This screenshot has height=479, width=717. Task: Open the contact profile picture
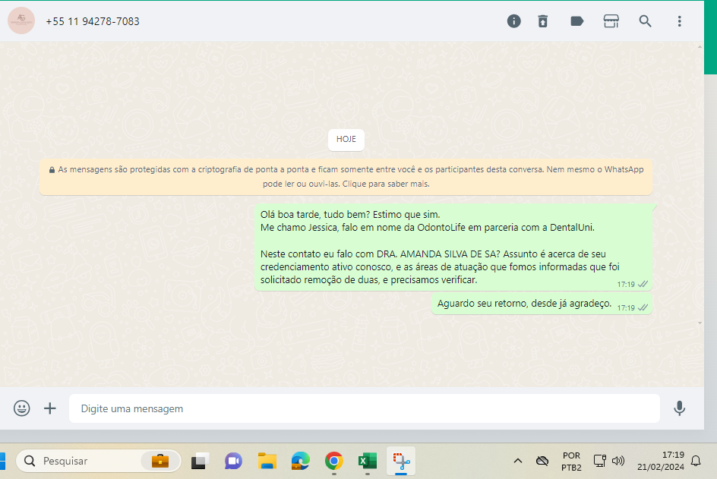point(21,21)
